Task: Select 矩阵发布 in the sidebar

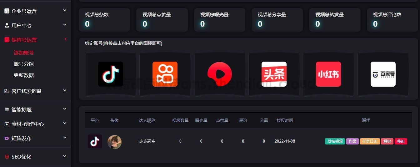Action: [22, 138]
